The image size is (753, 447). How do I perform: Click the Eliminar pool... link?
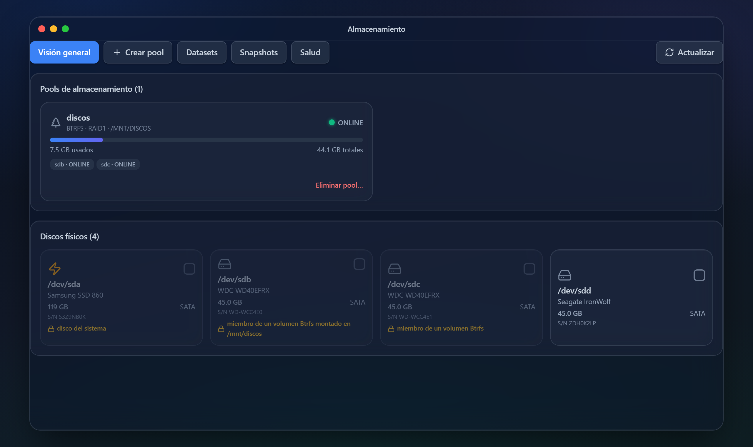click(x=339, y=185)
